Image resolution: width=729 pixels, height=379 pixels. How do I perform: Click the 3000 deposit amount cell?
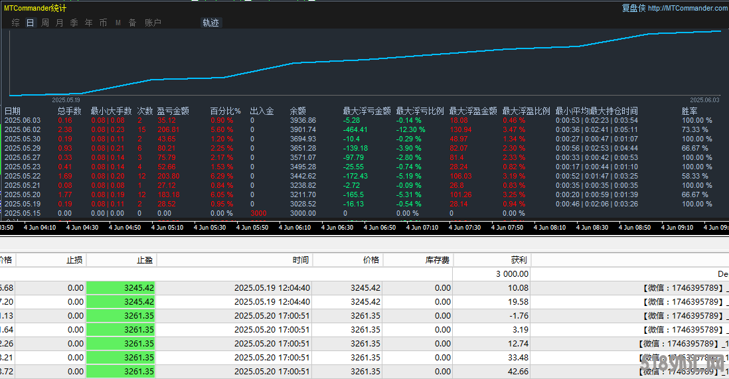tap(258, 214)
